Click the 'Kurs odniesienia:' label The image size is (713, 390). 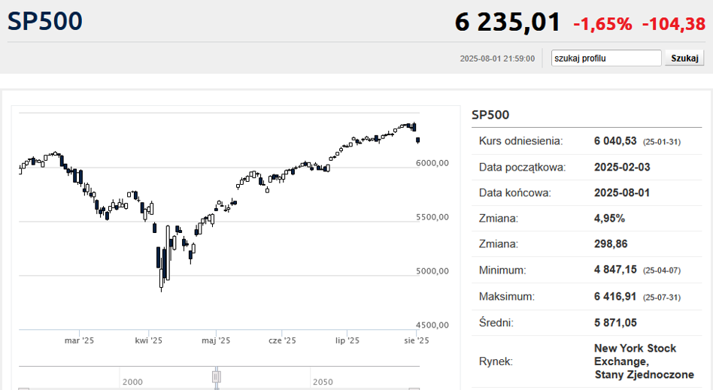pos(520,141)
